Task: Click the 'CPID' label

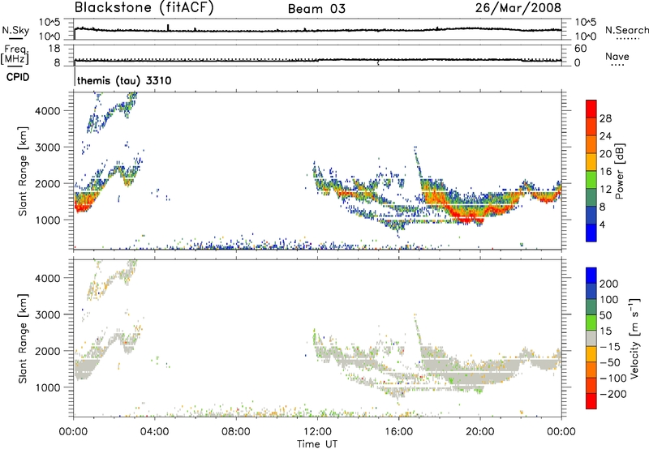Action: 18,77
